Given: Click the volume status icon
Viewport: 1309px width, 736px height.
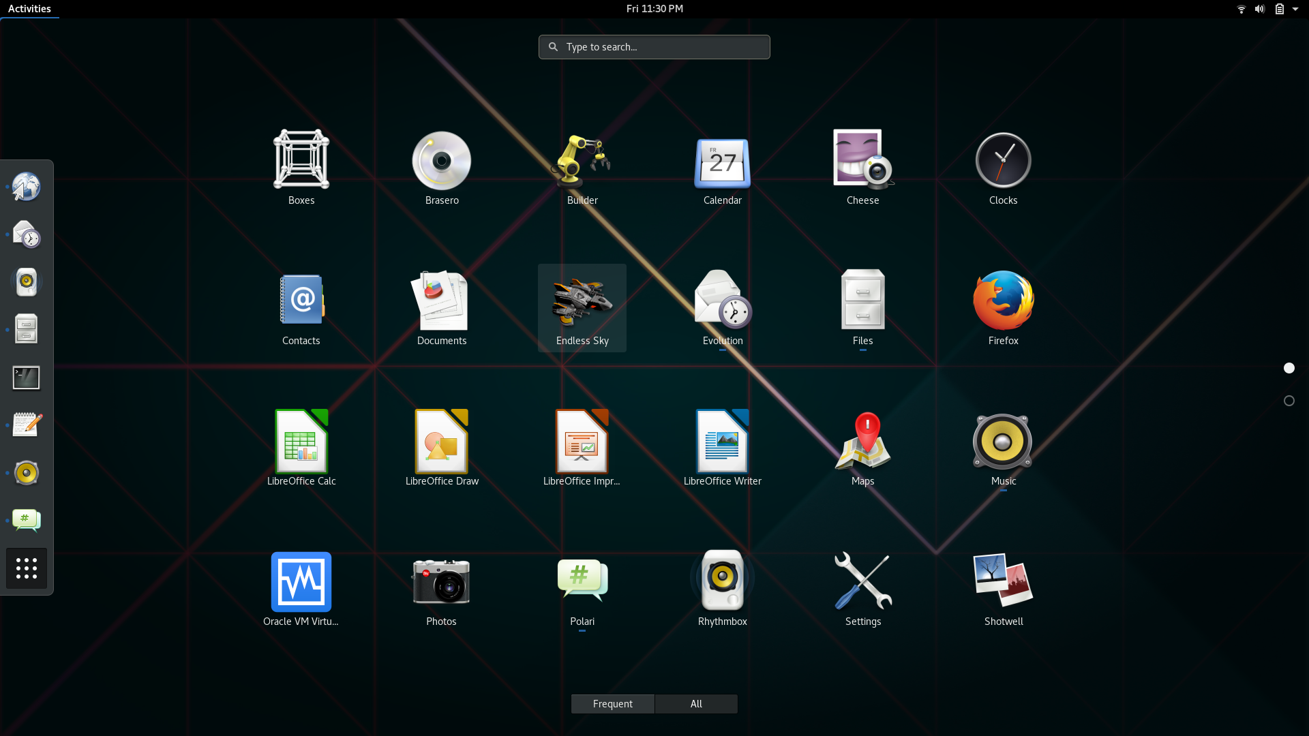Looking at the screenshot, I should [1260, 9].
